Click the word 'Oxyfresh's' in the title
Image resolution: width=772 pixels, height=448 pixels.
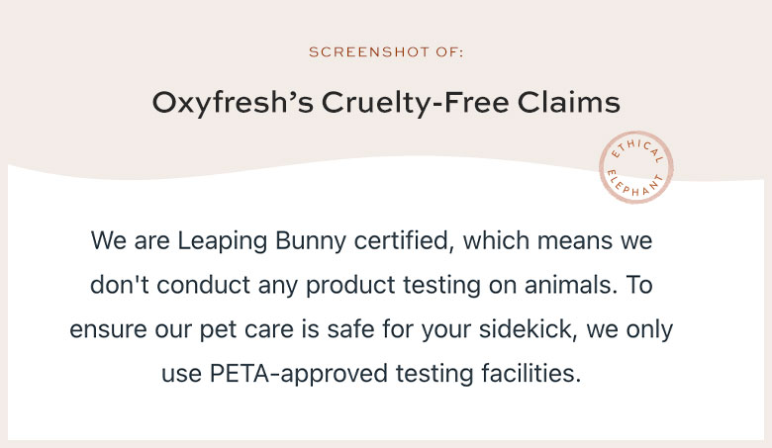233,103
